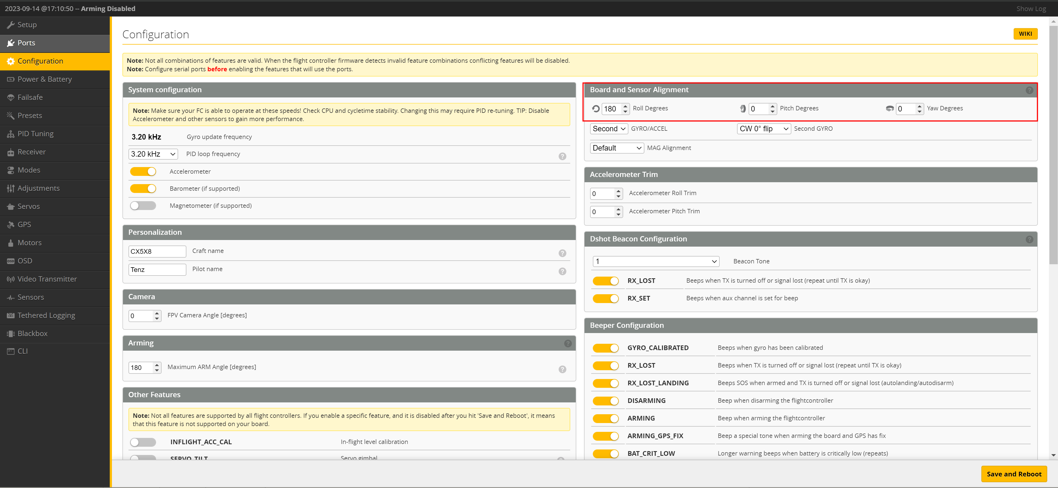Click help icon beside Pilot name

point(562,271)
